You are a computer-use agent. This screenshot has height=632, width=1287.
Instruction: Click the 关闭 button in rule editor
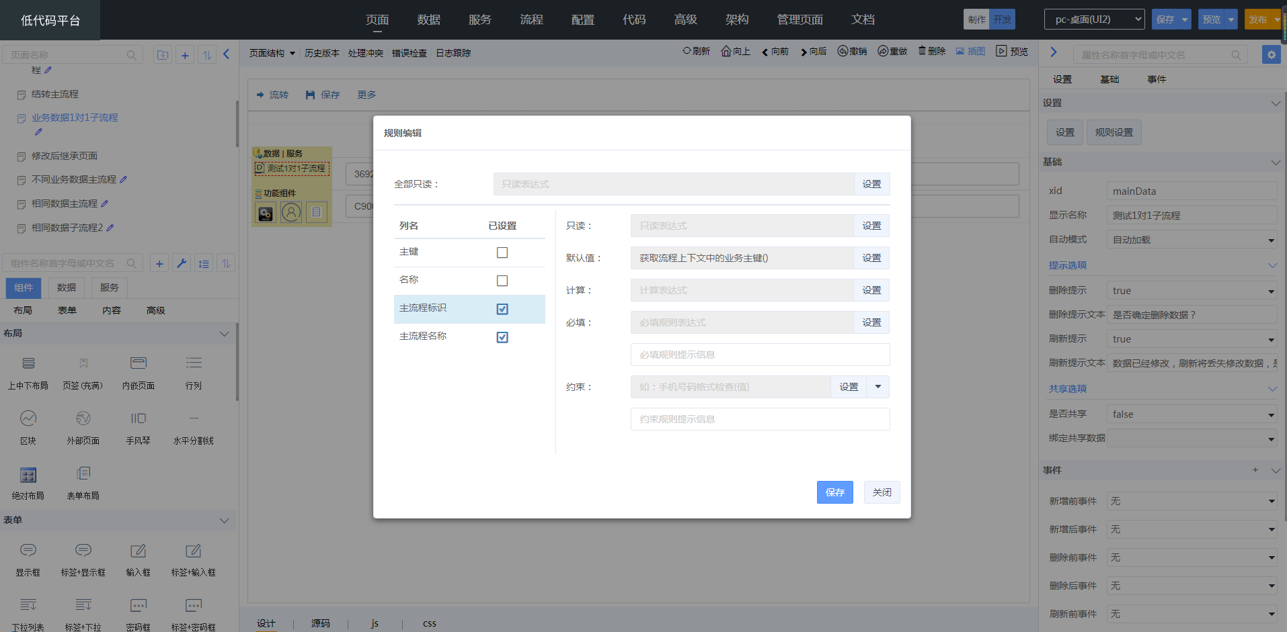pos(882,492)
